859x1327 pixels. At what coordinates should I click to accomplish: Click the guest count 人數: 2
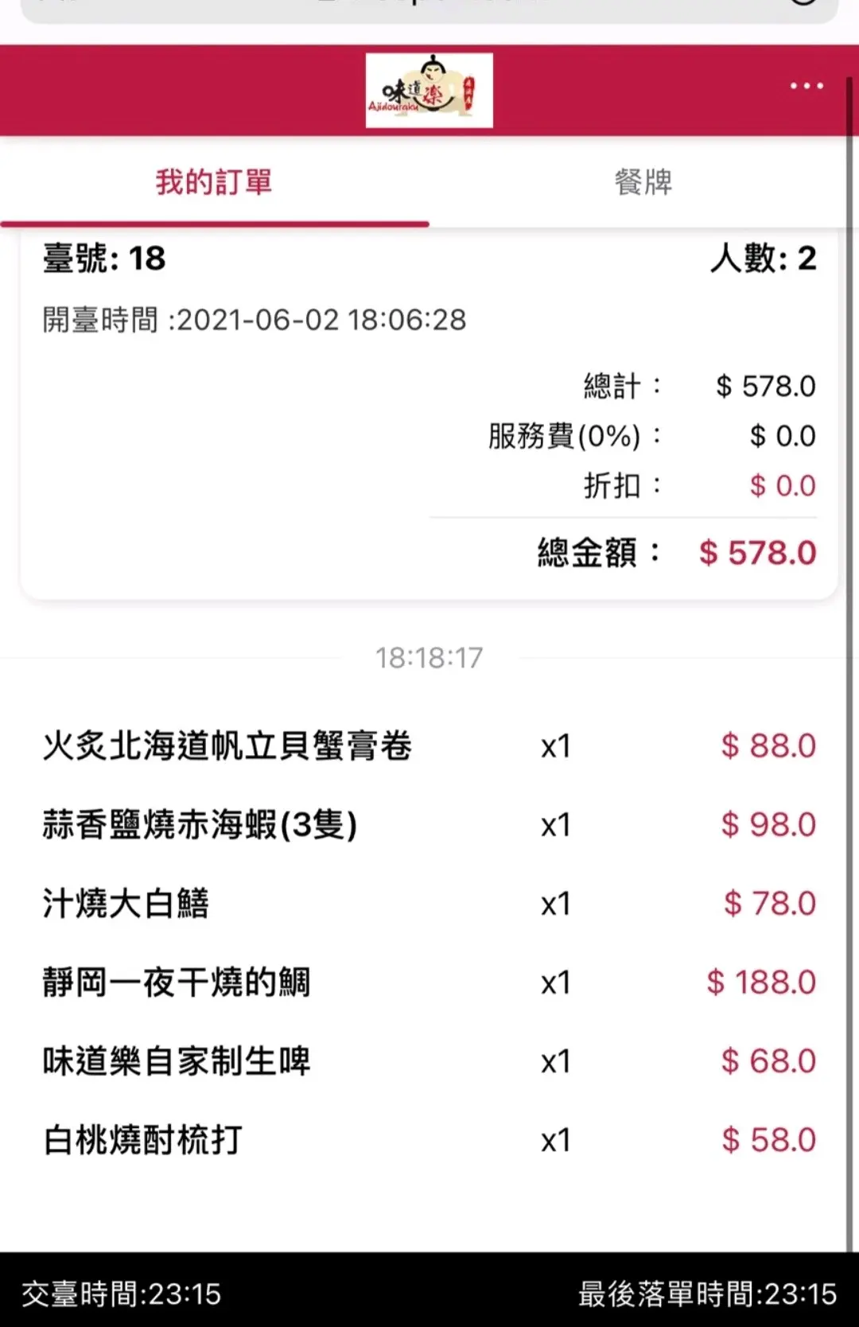point(763,259)
